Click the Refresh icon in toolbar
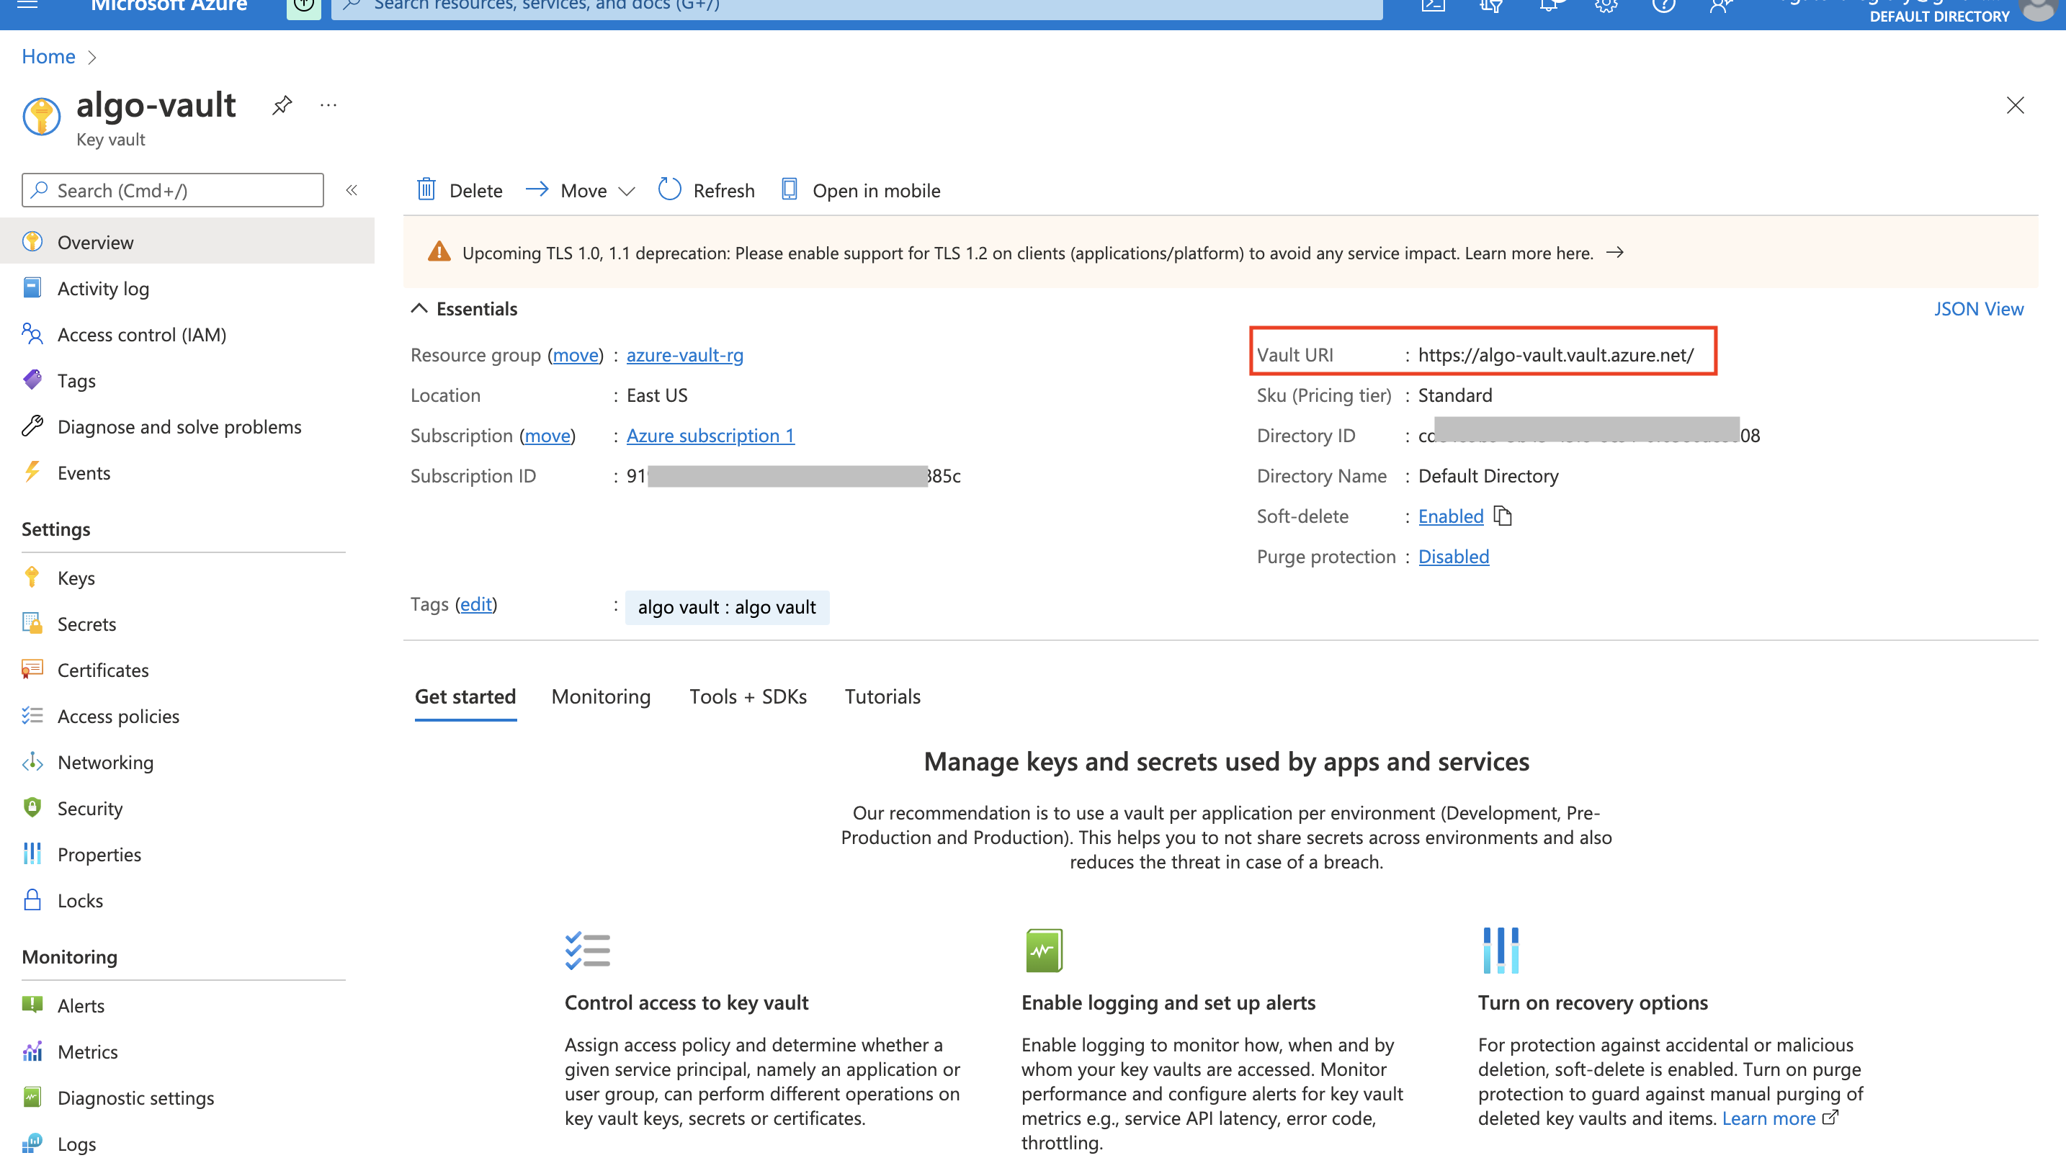 coord(670,190)
